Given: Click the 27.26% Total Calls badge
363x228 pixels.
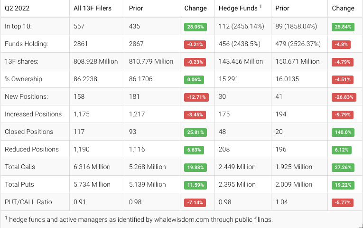Looking at the screenshot, I should (x=343, y=168).
